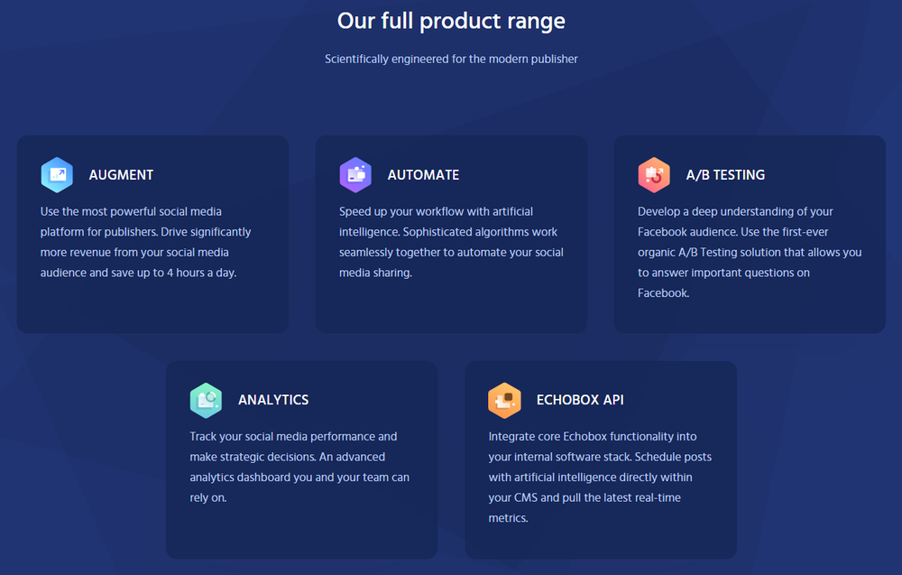902x575 pixels.
Task: Open the ECHOBOX API heading
Action: [580, 400]
